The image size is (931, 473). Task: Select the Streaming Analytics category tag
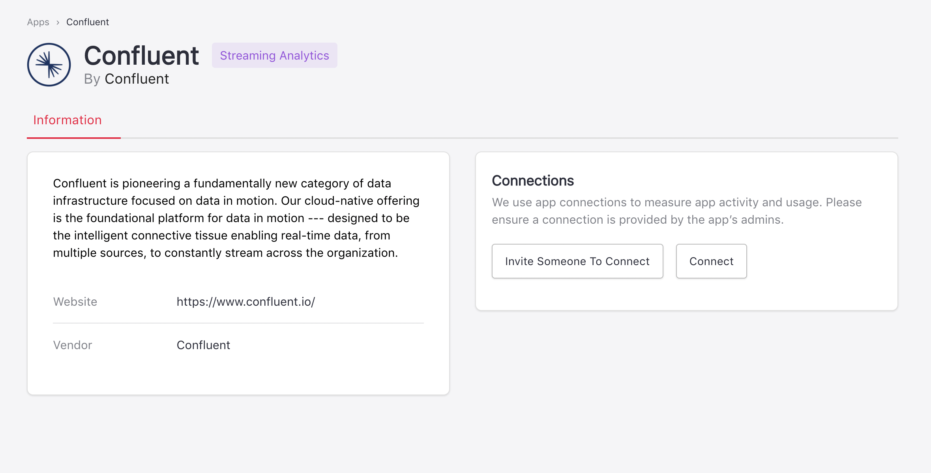point(274,56)
